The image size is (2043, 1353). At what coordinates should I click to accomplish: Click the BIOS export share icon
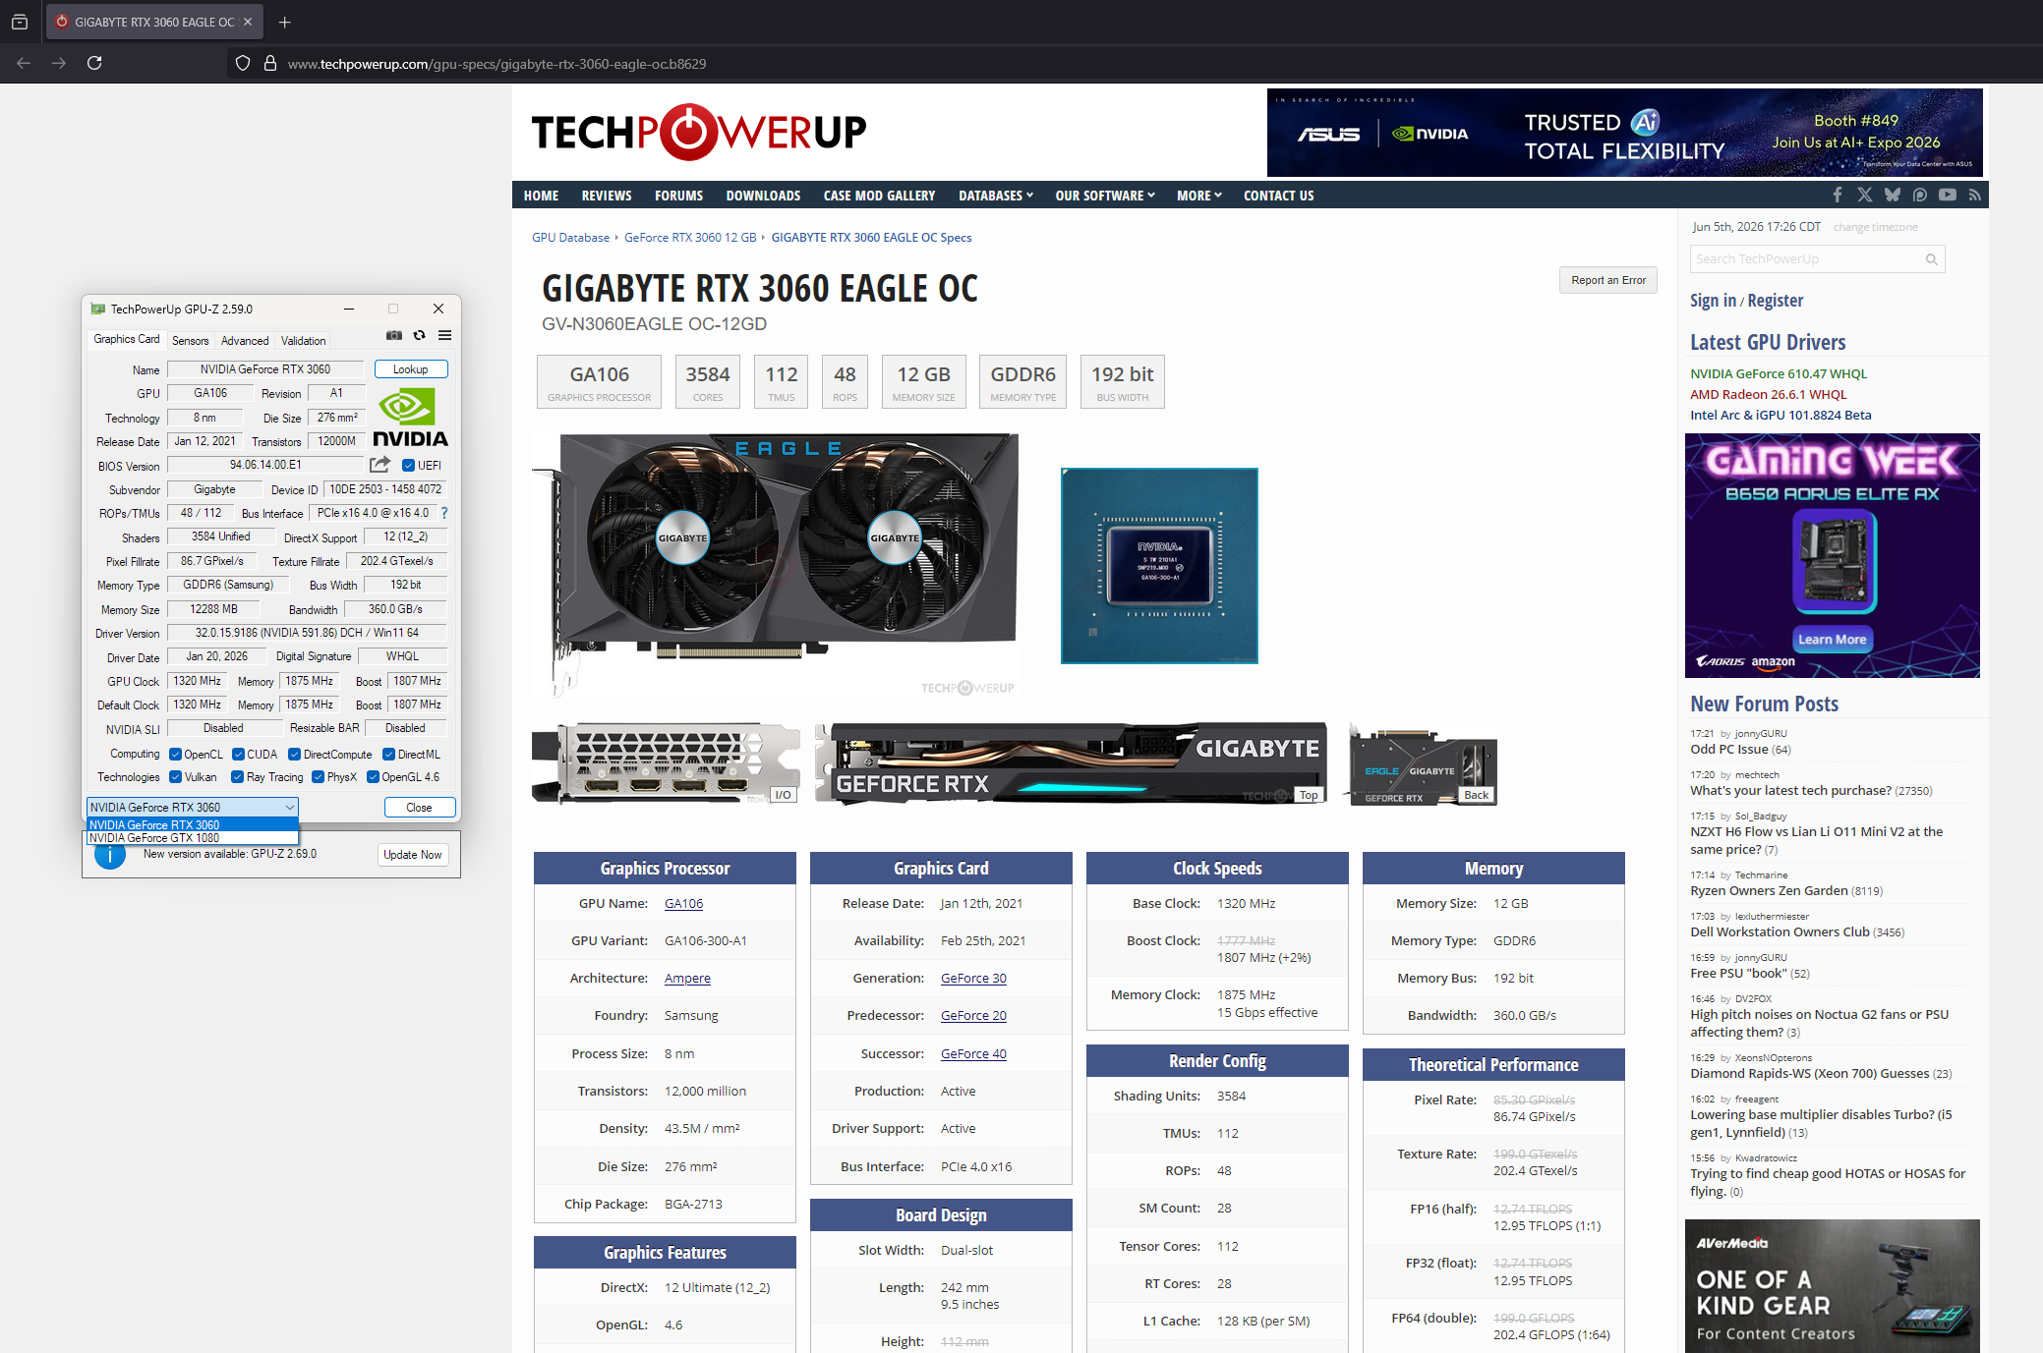click(x=379, y=465)
